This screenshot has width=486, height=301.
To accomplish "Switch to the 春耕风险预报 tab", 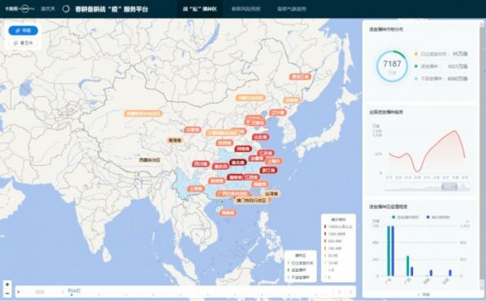I will [245, 9].
